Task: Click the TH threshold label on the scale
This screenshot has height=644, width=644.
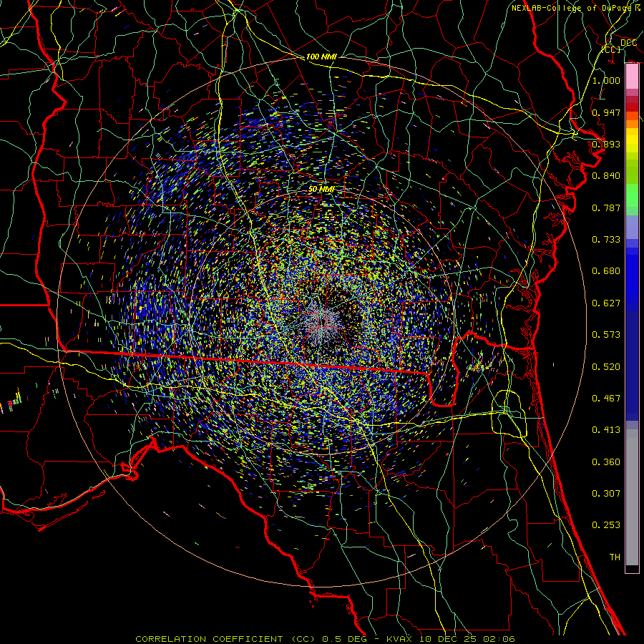Action: (615, 557)
